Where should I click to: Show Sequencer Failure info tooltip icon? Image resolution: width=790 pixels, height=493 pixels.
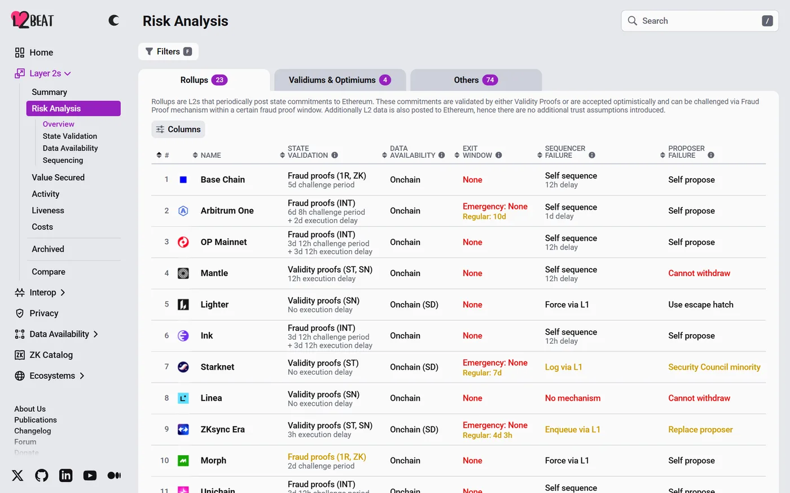tap(592, 155)
